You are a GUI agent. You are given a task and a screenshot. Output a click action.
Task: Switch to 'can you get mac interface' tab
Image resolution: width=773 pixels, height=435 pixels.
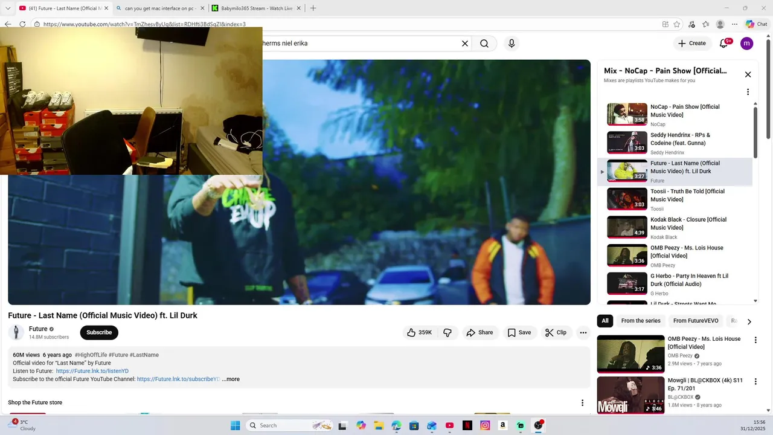[160, 8]
